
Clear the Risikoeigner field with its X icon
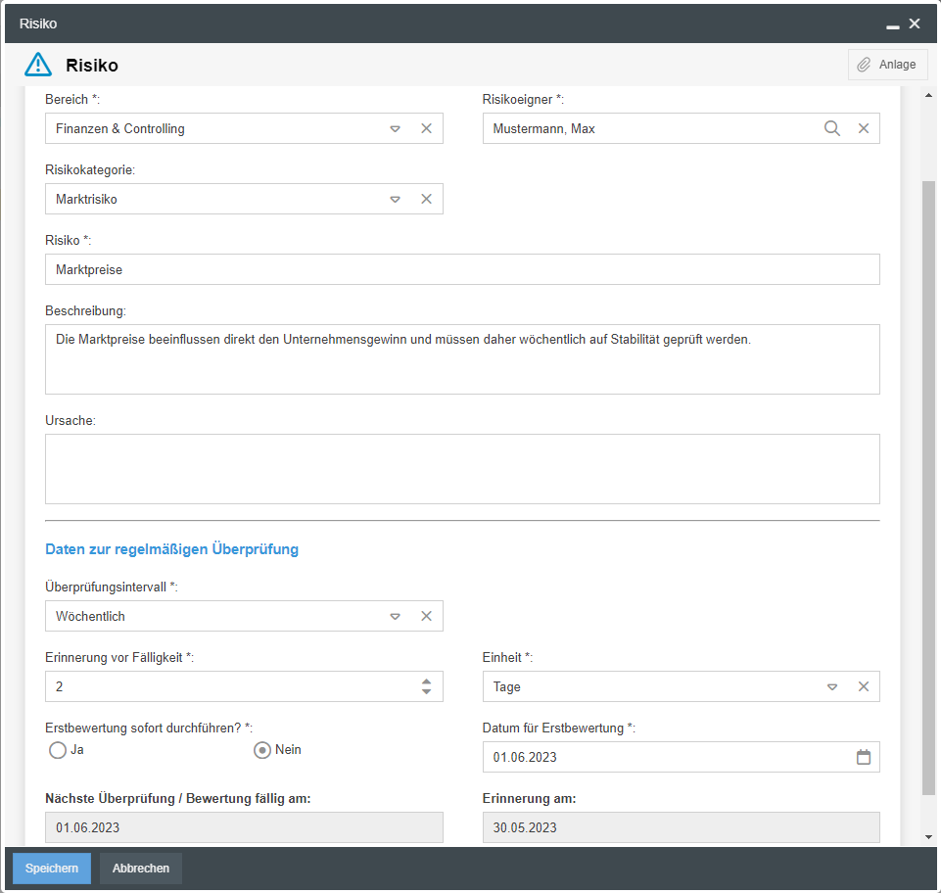point(864,128)
